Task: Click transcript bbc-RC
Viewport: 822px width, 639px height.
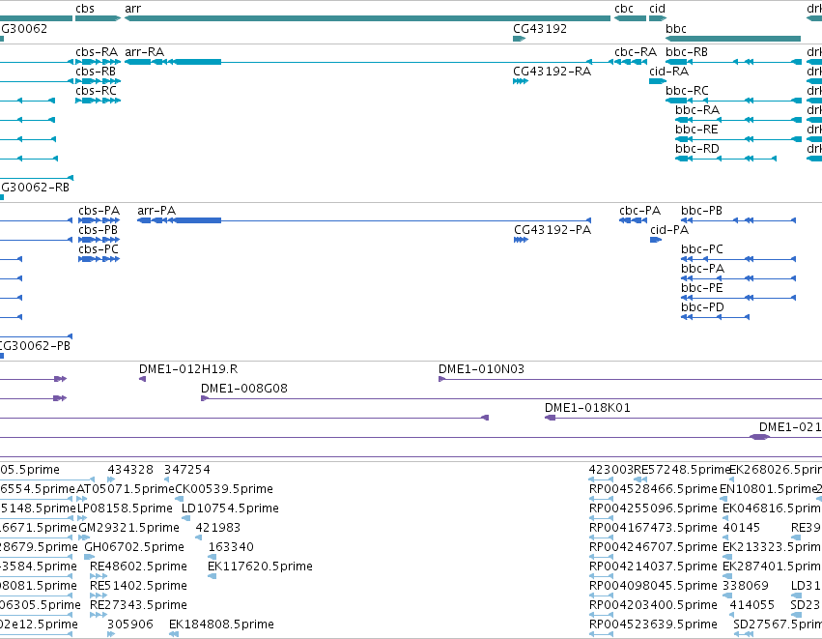Action: pyautogui.click(x=688, y=91)
